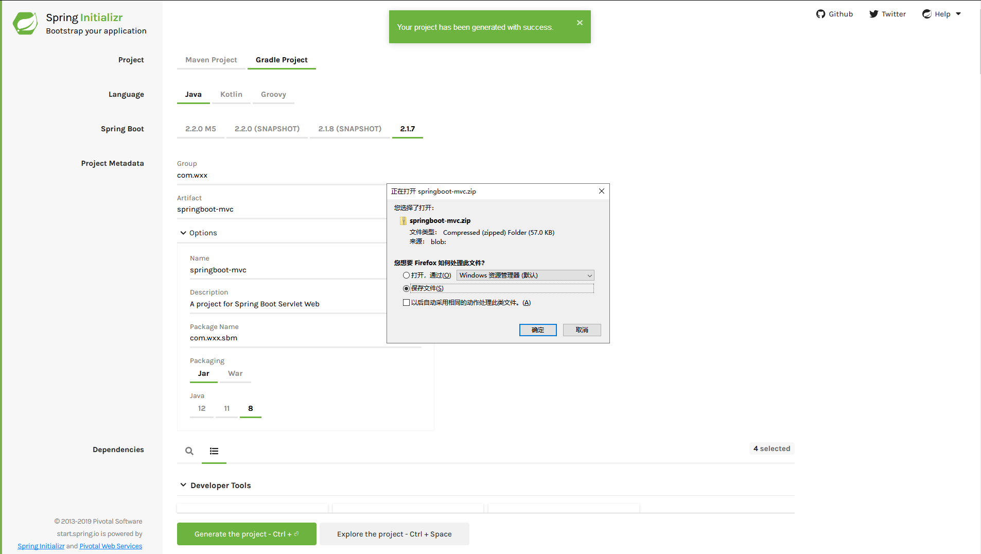Click the 'Bootstrap your application' tagline
This screenshot has width=981, height=554.
96,31
